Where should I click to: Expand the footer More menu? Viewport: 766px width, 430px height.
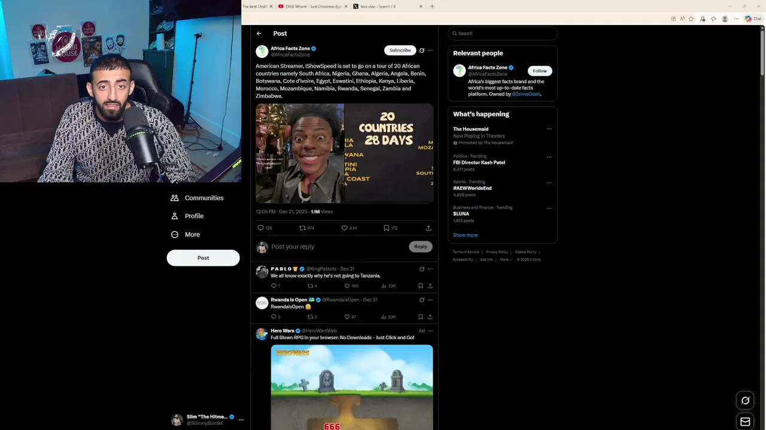[506, 260]
